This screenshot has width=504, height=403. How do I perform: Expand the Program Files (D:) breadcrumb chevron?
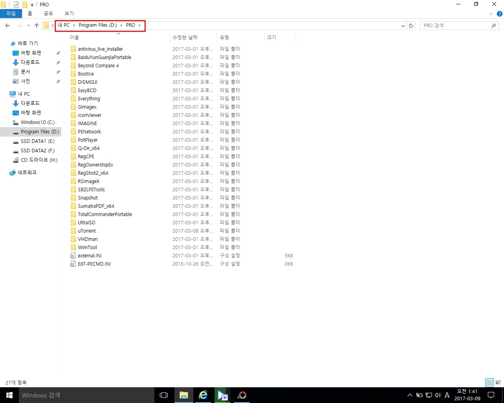121,25
